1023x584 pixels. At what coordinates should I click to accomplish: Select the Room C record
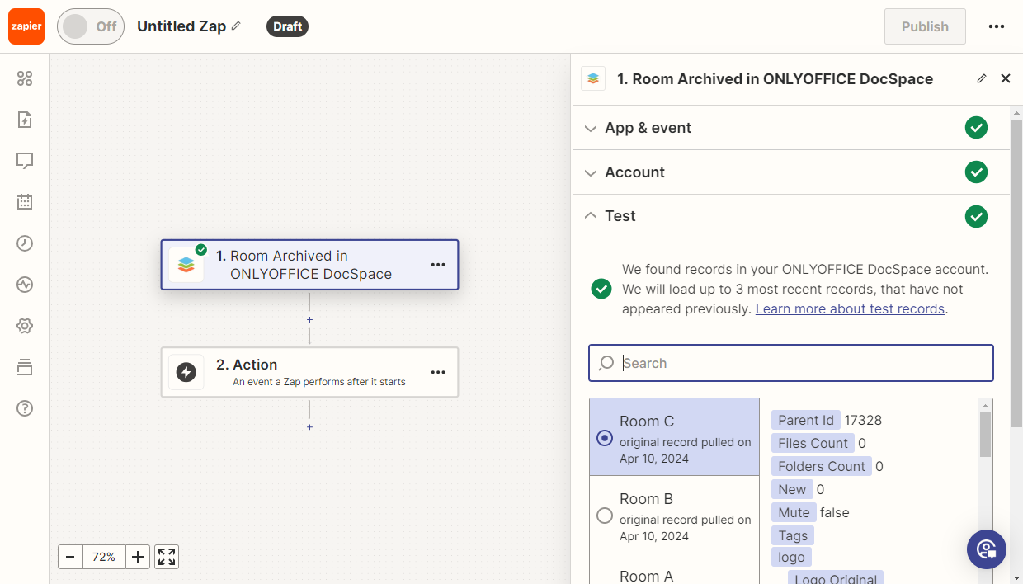click(x=605, y=438)
